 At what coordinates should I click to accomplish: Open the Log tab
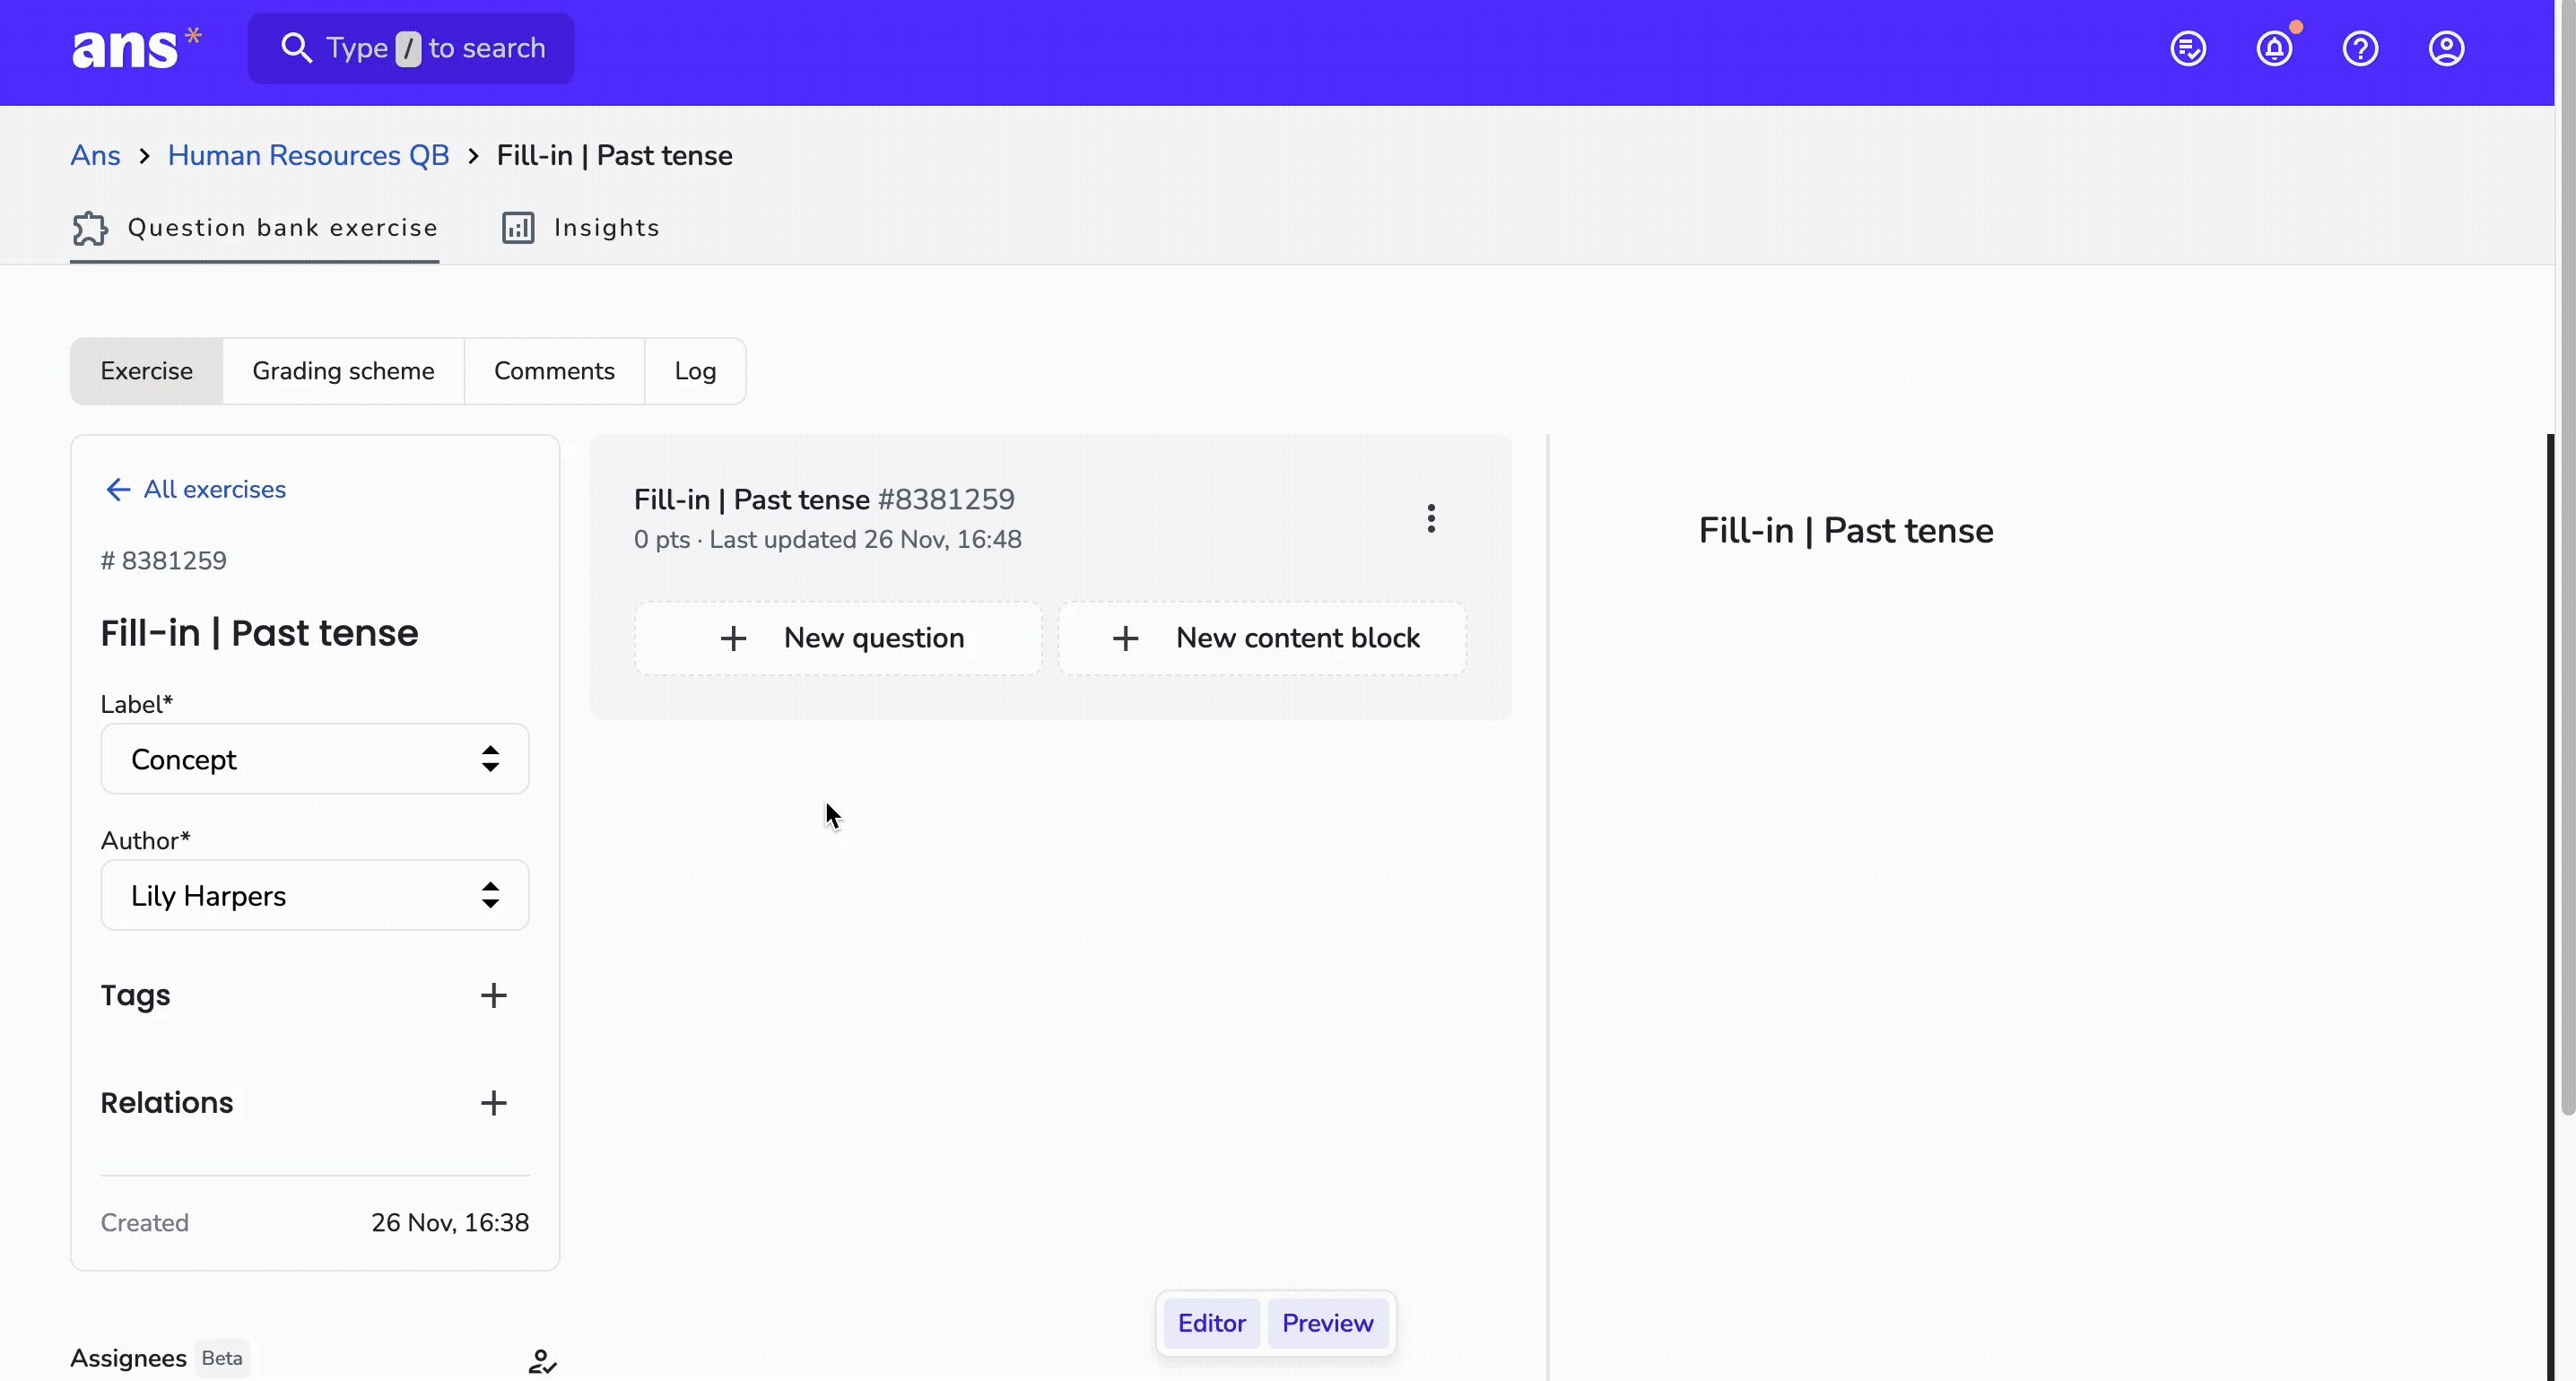point(695,371)
